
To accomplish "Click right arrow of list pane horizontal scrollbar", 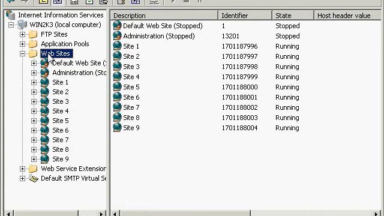I will pos(376,214).
